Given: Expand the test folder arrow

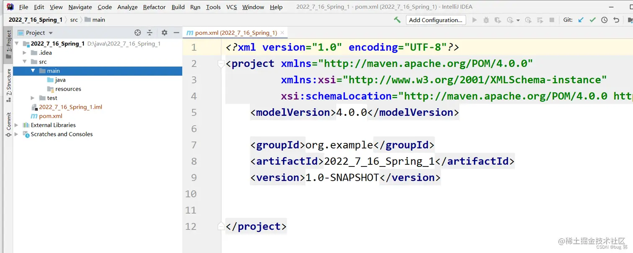Looking at the screenshot, I should pyautogui.click(x=33, y=98).
